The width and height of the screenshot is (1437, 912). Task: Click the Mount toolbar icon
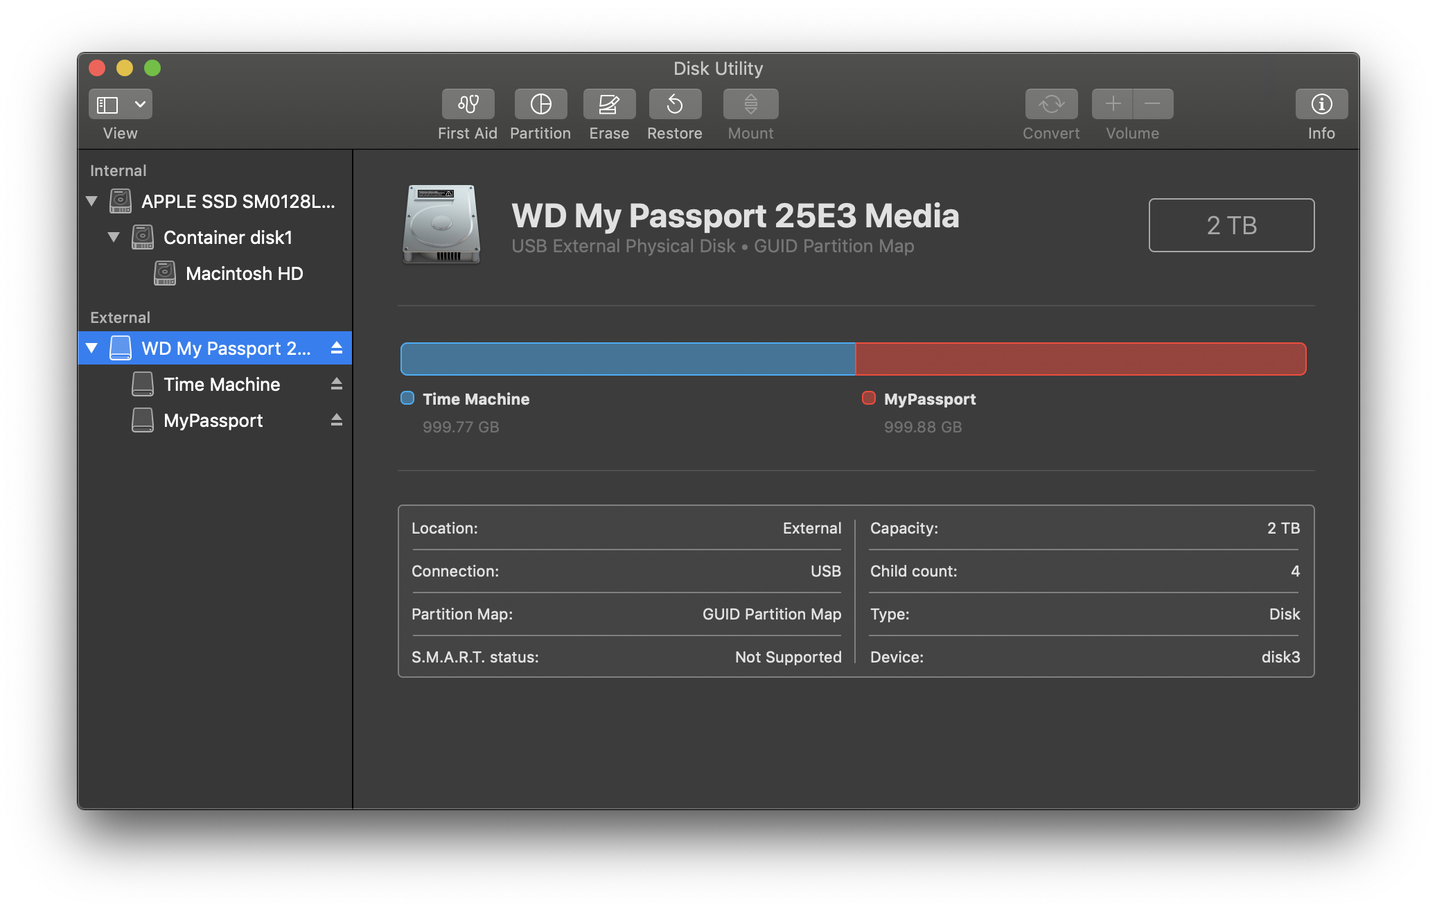pos(750,104)
